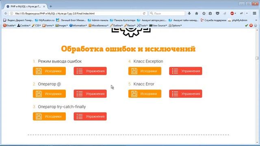Screen dimensions: 260x146
Task: Click the browser back arrow button
Action: [x=6, y=13]
